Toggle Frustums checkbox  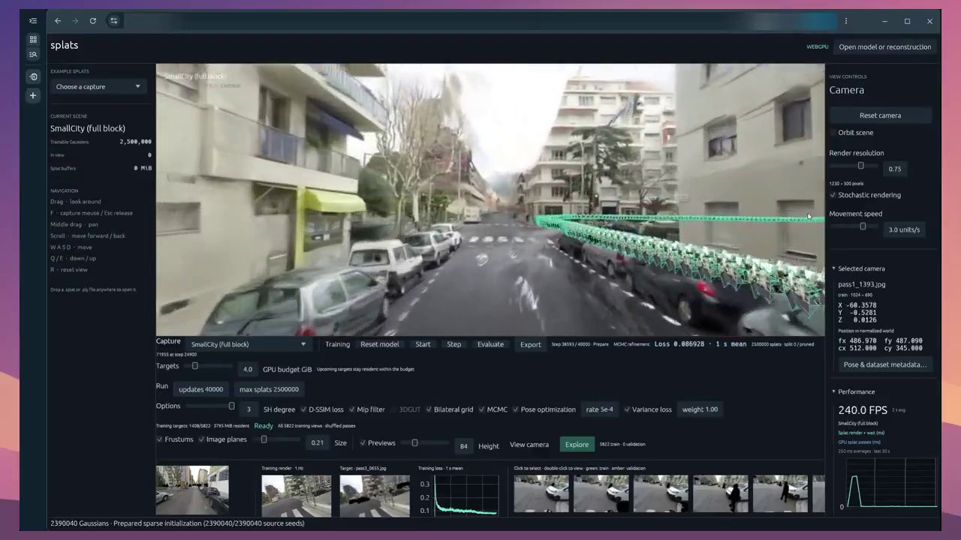tap(159, 439)
